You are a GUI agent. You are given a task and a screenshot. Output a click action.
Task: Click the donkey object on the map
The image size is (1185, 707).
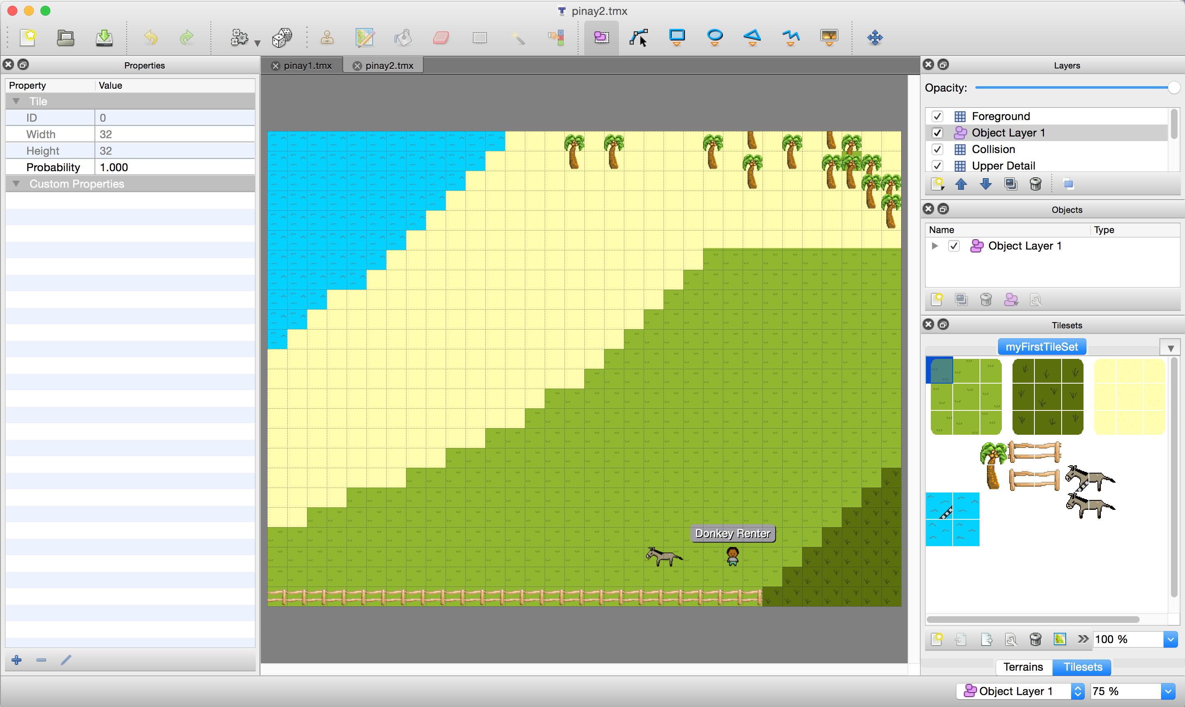click(x=664, y=556)
